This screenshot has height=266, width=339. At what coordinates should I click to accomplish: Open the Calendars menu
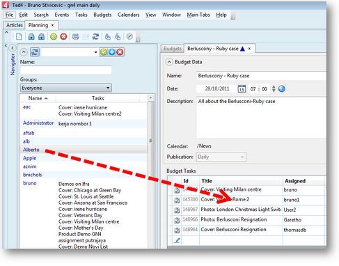coord(128,15)
